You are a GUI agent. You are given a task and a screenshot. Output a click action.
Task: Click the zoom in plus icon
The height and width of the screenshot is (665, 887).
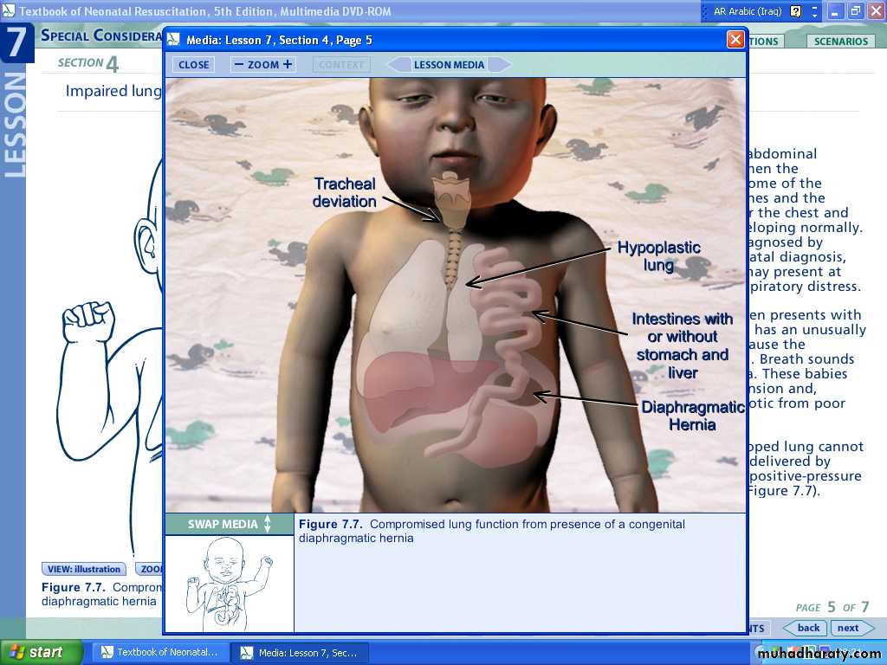pos(288,64)
